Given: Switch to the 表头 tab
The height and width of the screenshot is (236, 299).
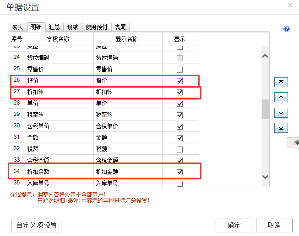Looking at the screenshot, I should (x=17, y=27).
